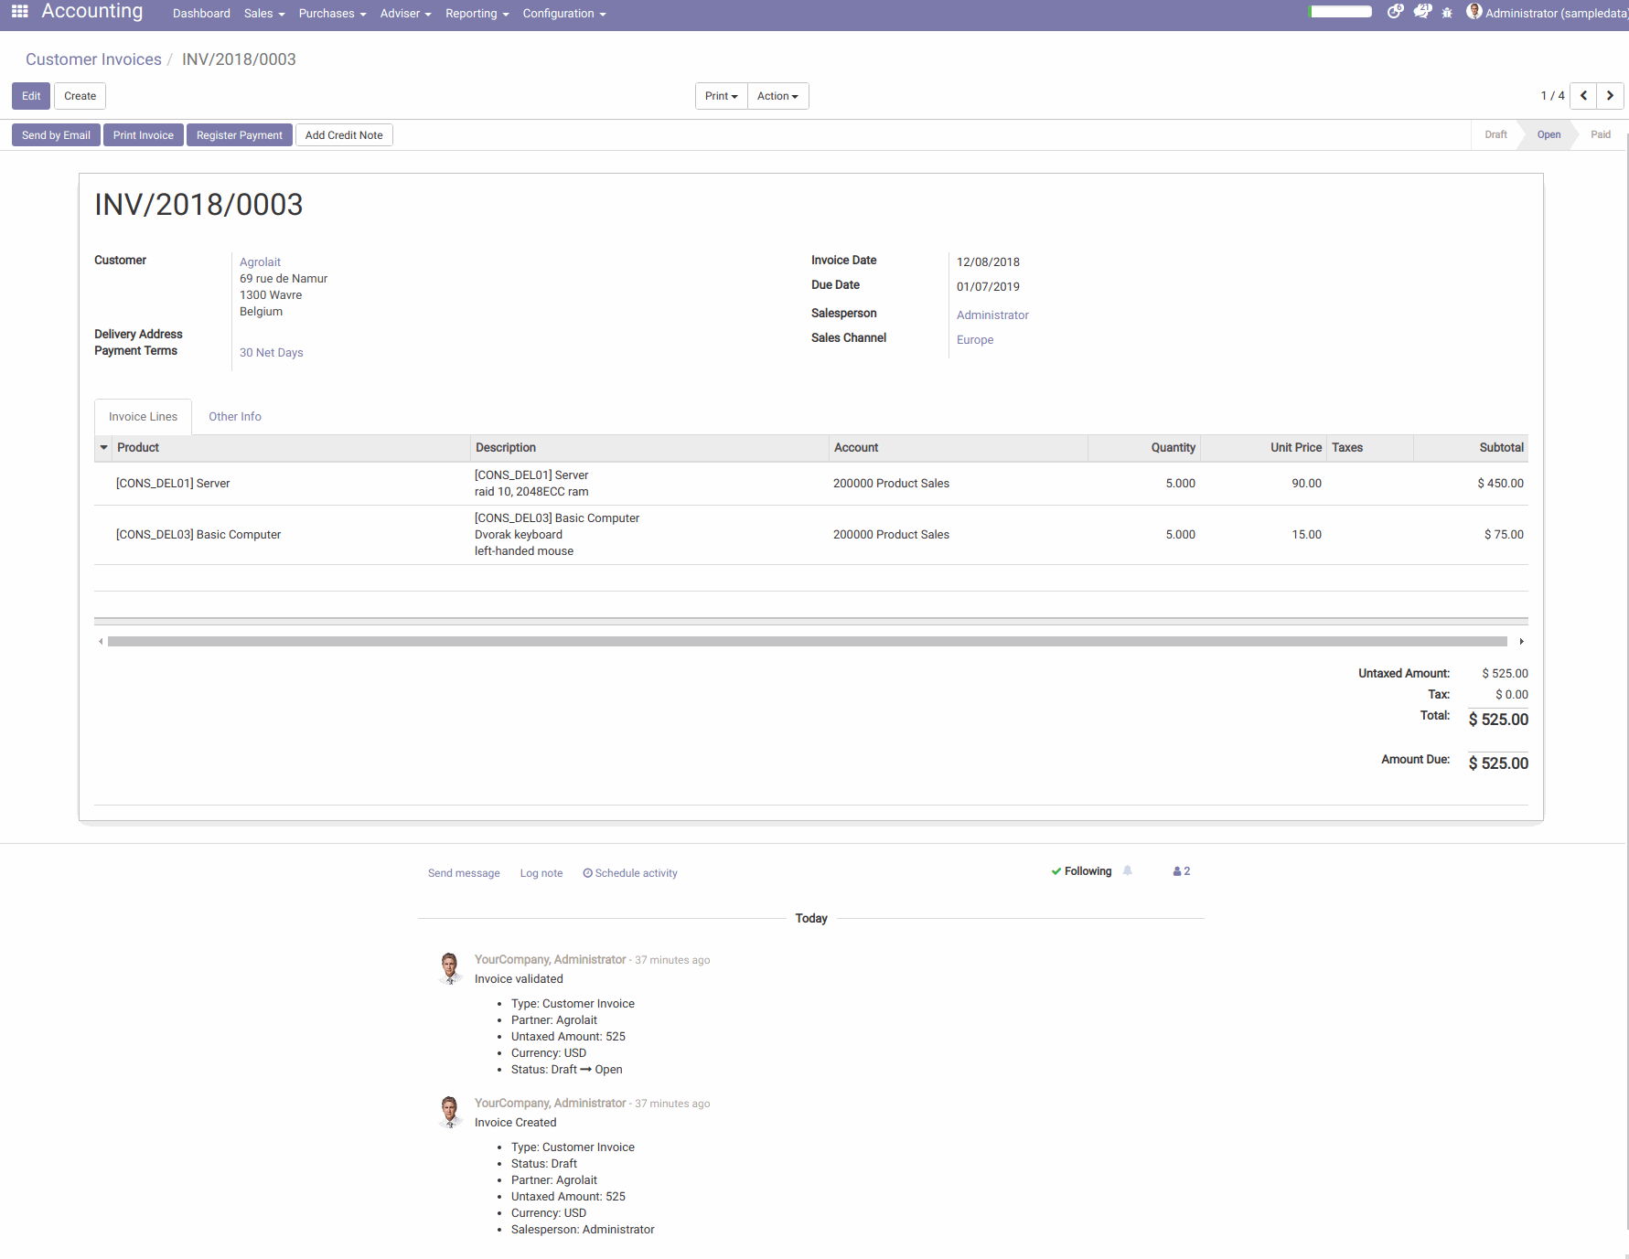Click the Schedule activity clock icon

pos(588,873)
